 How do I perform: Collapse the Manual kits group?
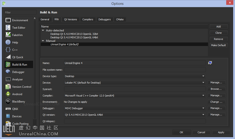click(x=43, y=41)
